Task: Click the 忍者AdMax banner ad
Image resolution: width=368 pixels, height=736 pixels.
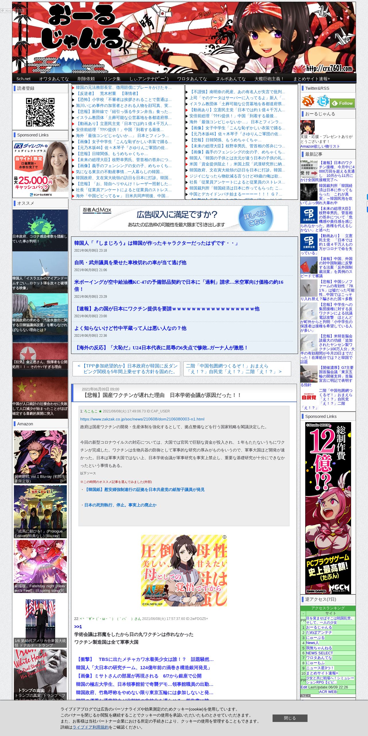Action: (x=184, y=218)
